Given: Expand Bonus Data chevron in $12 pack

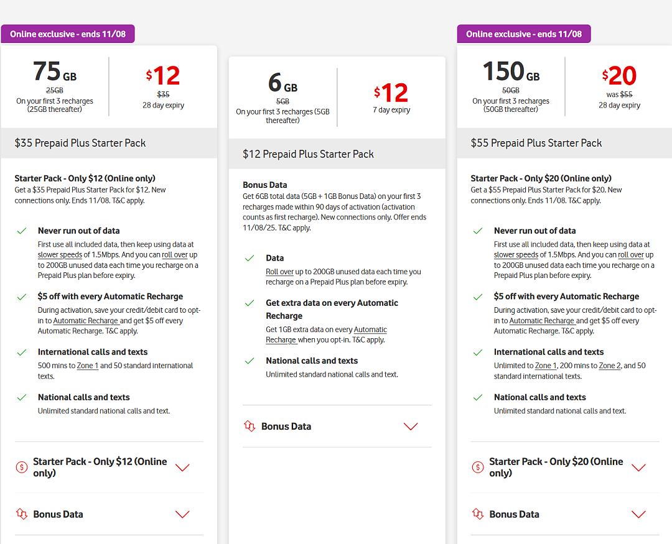Looking at the screenshot, I should click(411, 426).
